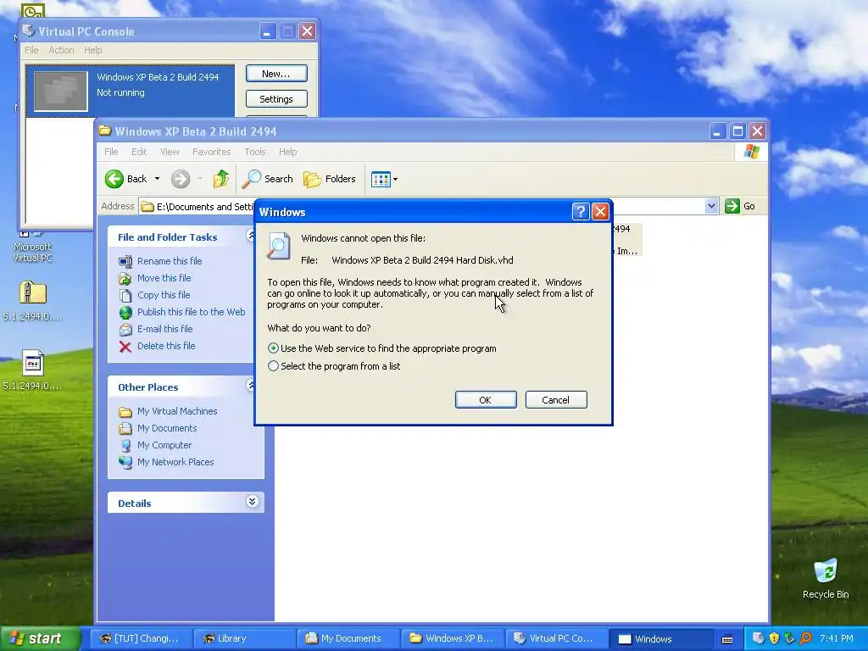The image size is (868, 651).
Task: Click the Move this file icon
Action: [125, 278]
